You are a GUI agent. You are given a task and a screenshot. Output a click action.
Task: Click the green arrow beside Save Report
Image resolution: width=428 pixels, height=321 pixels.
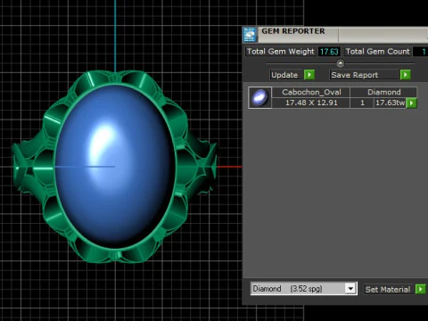pyautogui.click(x=406, y=75)
